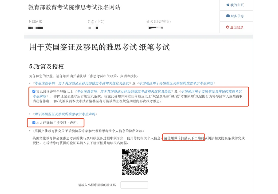Image resolution: width=278 pixels, height=194 pixels.
Task: Open 考生注意事项 link inside the checkbox statement
Action: (x=124, y=91)
